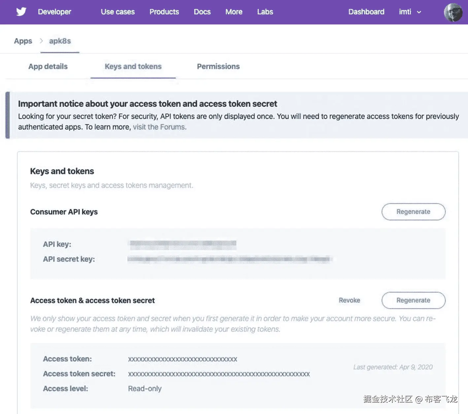468x414 pixels.
Task: Navigate back to Apps breadcrumb
Action: pyautogui.click(x=23, y=41)
